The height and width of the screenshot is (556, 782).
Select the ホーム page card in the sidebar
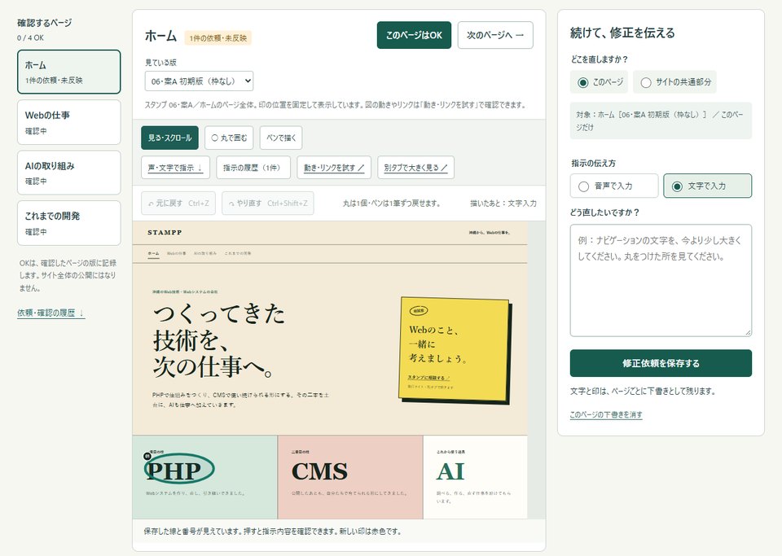68,72
